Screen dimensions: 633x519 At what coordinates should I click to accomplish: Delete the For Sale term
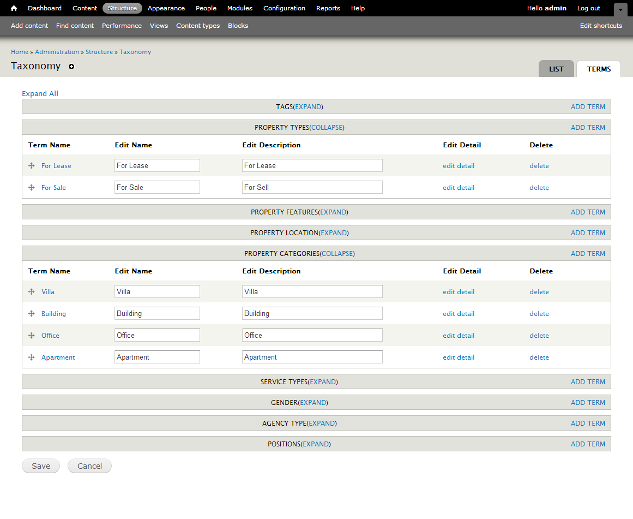(x=539, y=187)
